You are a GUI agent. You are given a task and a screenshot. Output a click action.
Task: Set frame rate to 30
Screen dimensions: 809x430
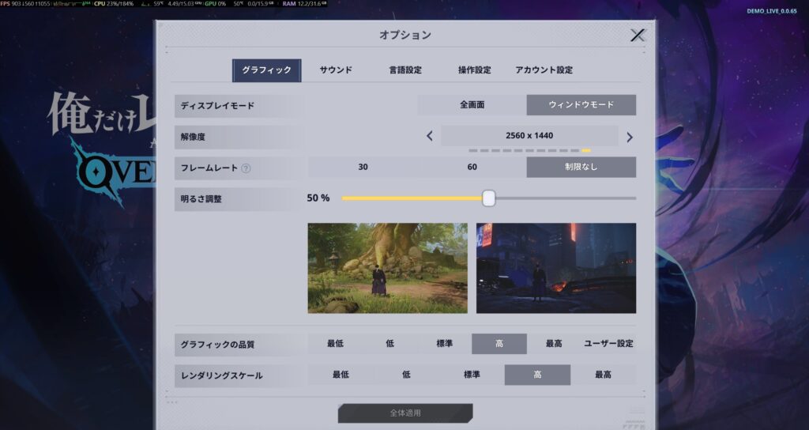(363, 168)
